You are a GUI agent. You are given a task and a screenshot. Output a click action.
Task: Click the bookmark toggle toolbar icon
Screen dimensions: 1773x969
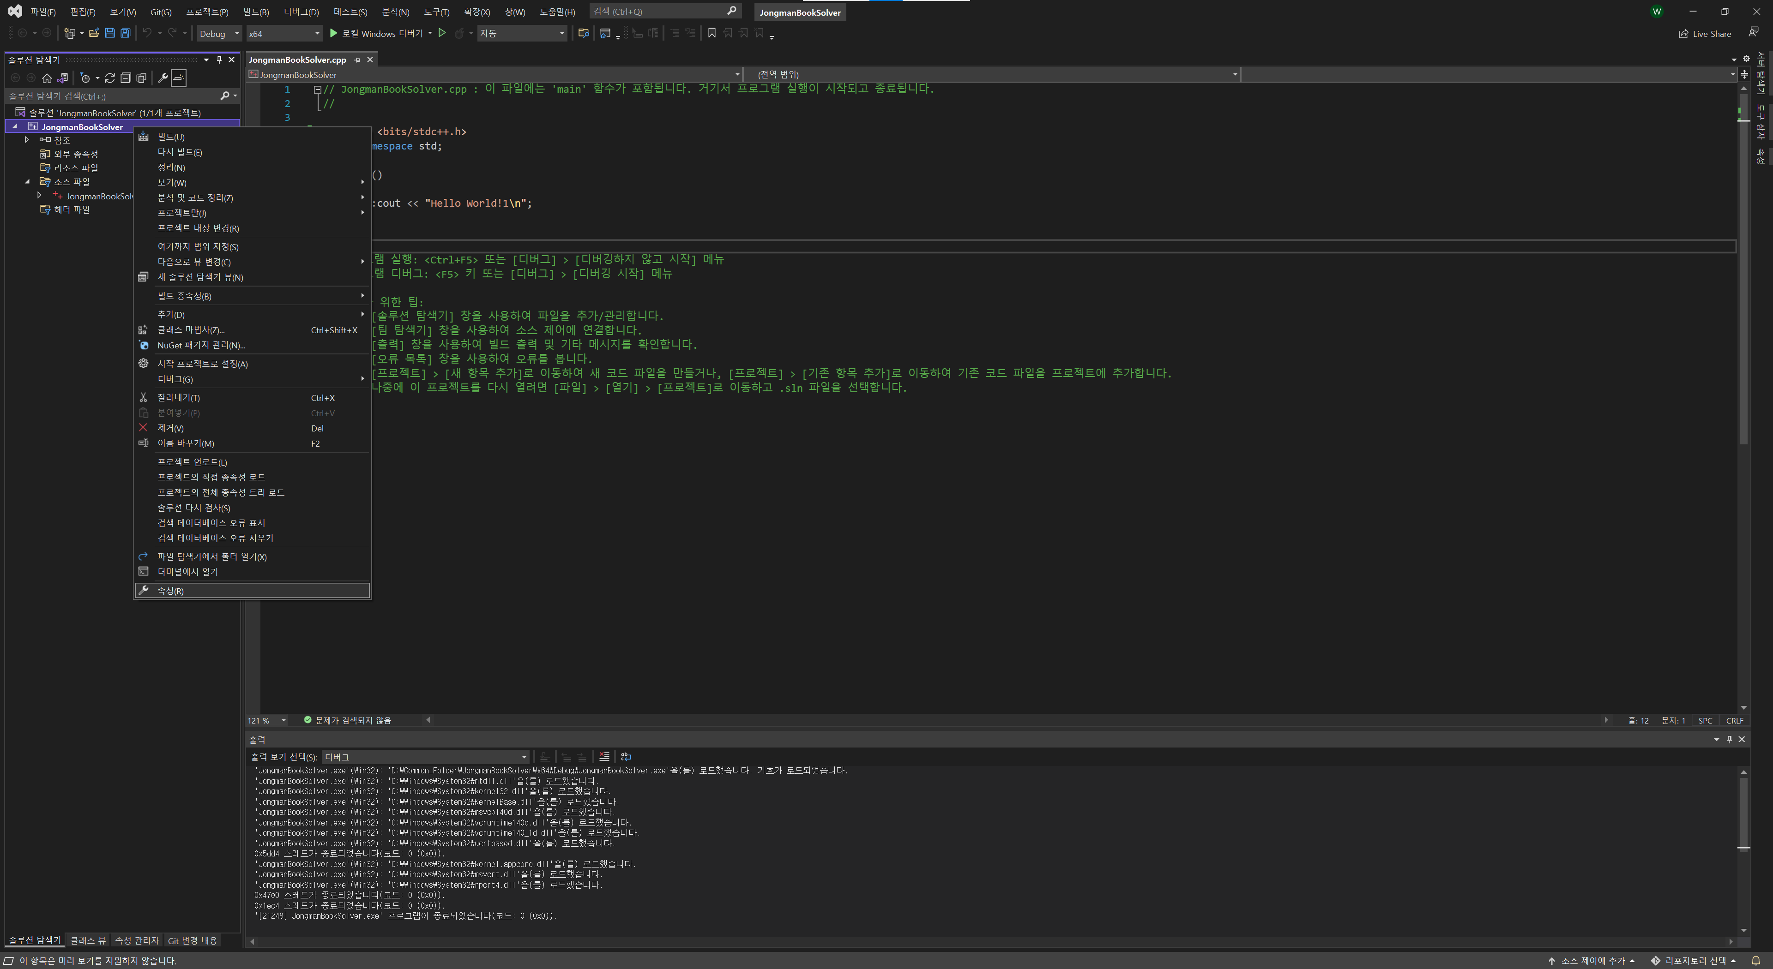pos(712,33)
